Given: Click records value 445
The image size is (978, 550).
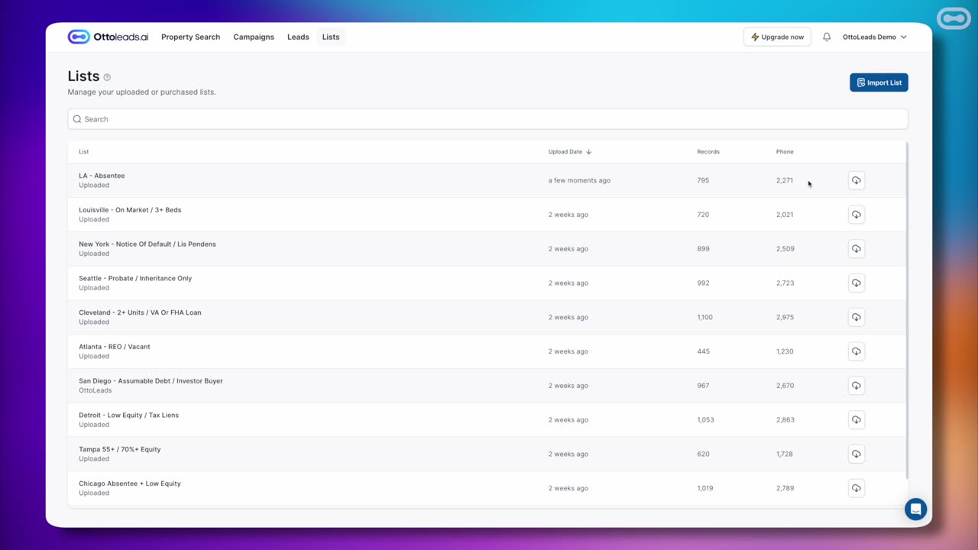Looking at the screenshot, I should coord(703,351).
